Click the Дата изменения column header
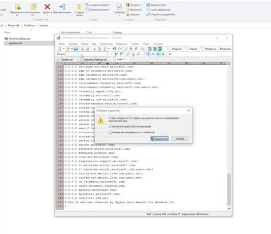This screenshot has height=234, width=271. point(71,32)
